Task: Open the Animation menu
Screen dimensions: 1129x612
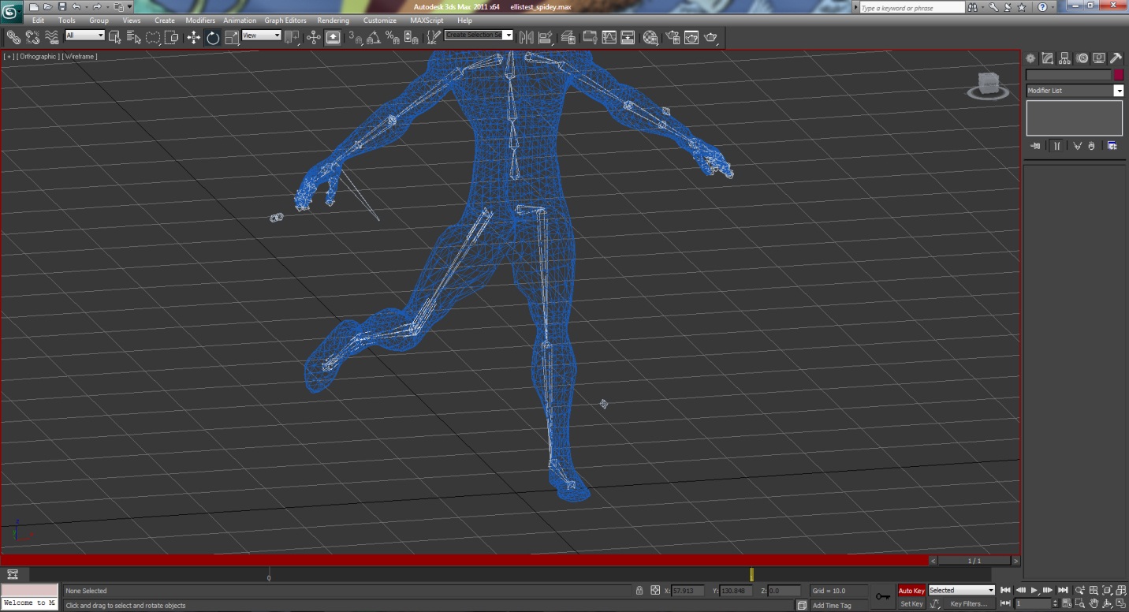Action: (240, 21)
